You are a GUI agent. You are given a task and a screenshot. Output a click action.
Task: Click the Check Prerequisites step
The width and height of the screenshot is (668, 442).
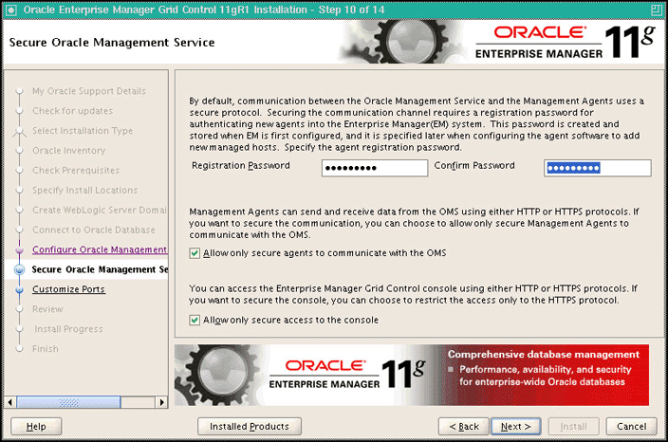tap(76, 171)
